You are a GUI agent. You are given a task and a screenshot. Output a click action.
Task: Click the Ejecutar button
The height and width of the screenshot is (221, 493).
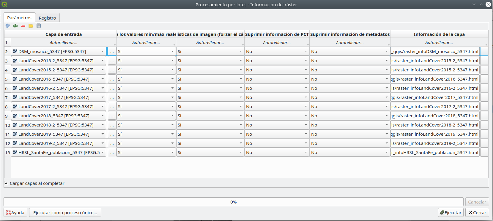click(451, 212)
